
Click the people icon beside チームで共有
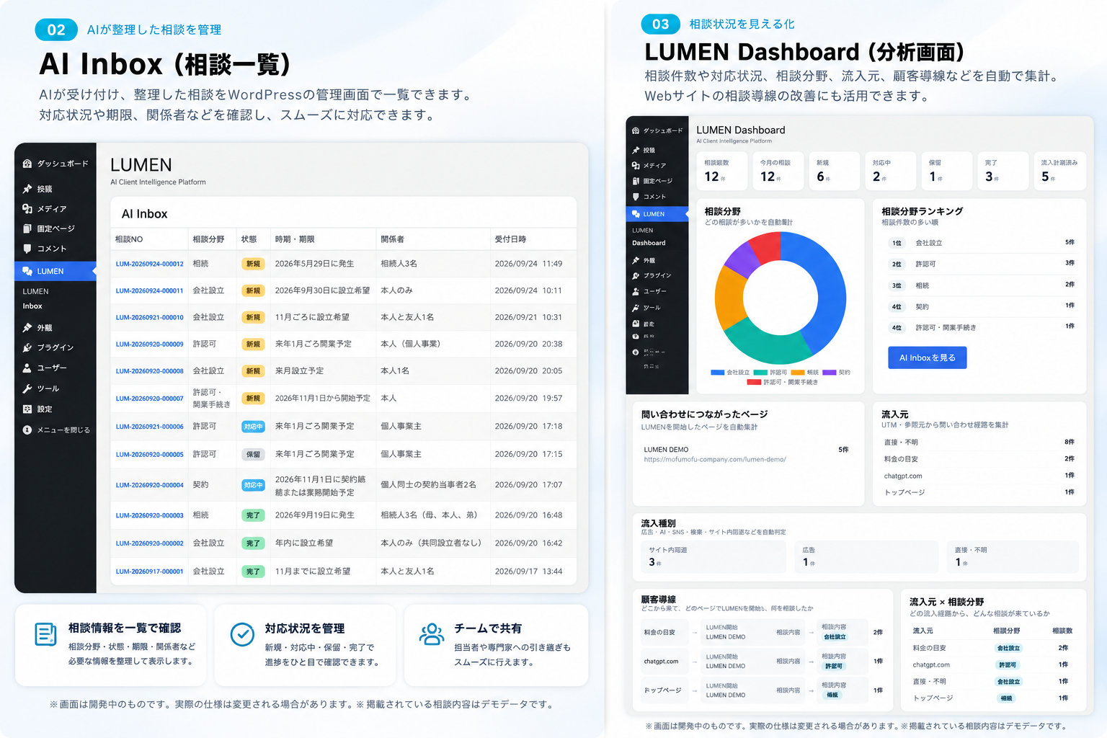[x=432, y=634]
